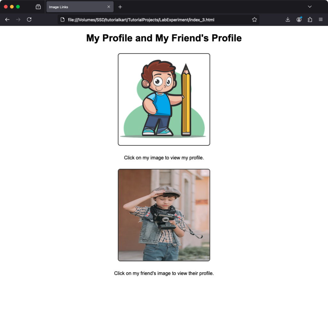Open the Firefox View tab icon
Screen dimensions: 328x320
(38, 7)
